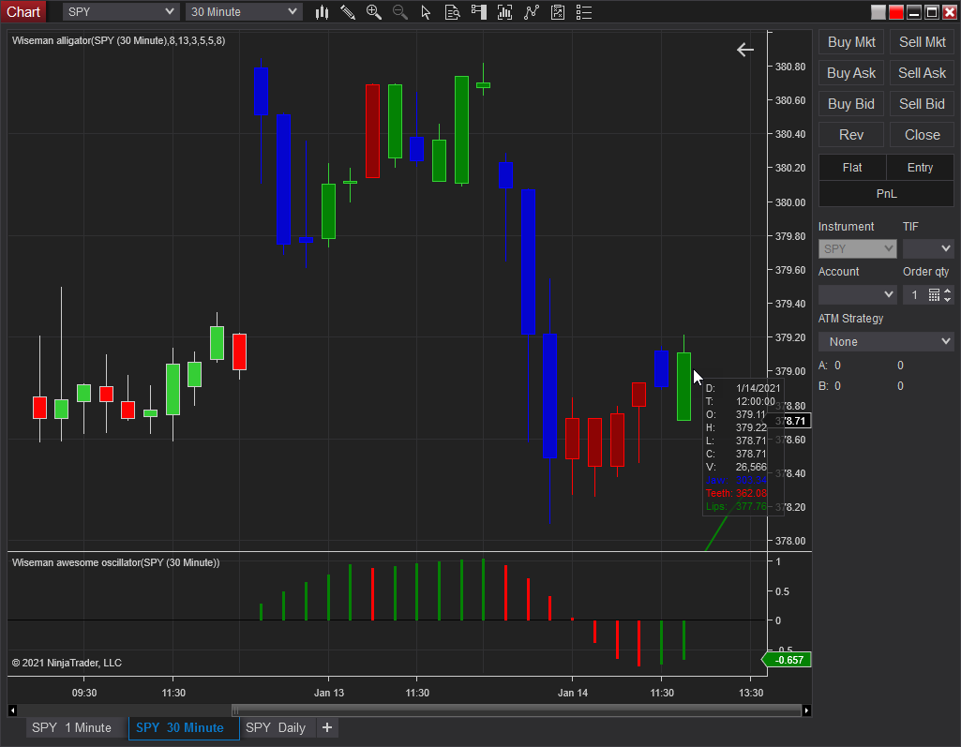961x747 pixels.
Task: Click the back arrow on chart
Action: 745,50
